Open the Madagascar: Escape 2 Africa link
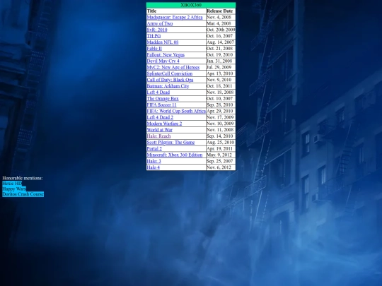The height and width of the screenshot is (286, 382). click(175, 17)
